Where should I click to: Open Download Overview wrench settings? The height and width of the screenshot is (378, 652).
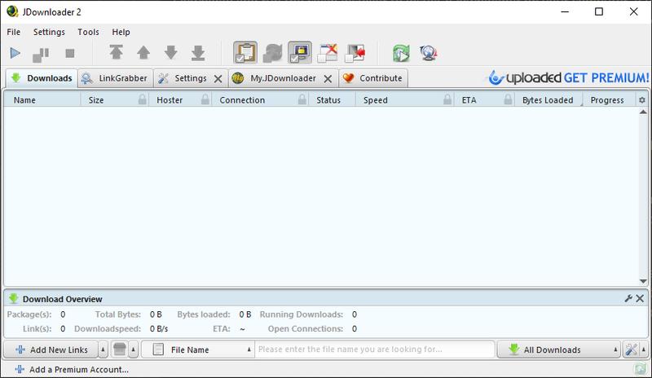(628, 299)
